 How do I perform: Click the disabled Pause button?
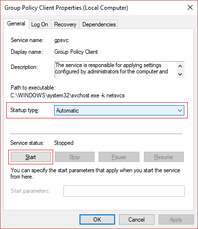119,157
